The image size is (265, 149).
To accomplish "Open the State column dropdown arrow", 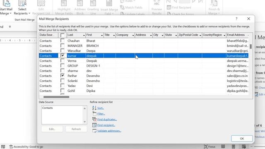I will pyautogui.click(x=176, y=35).
